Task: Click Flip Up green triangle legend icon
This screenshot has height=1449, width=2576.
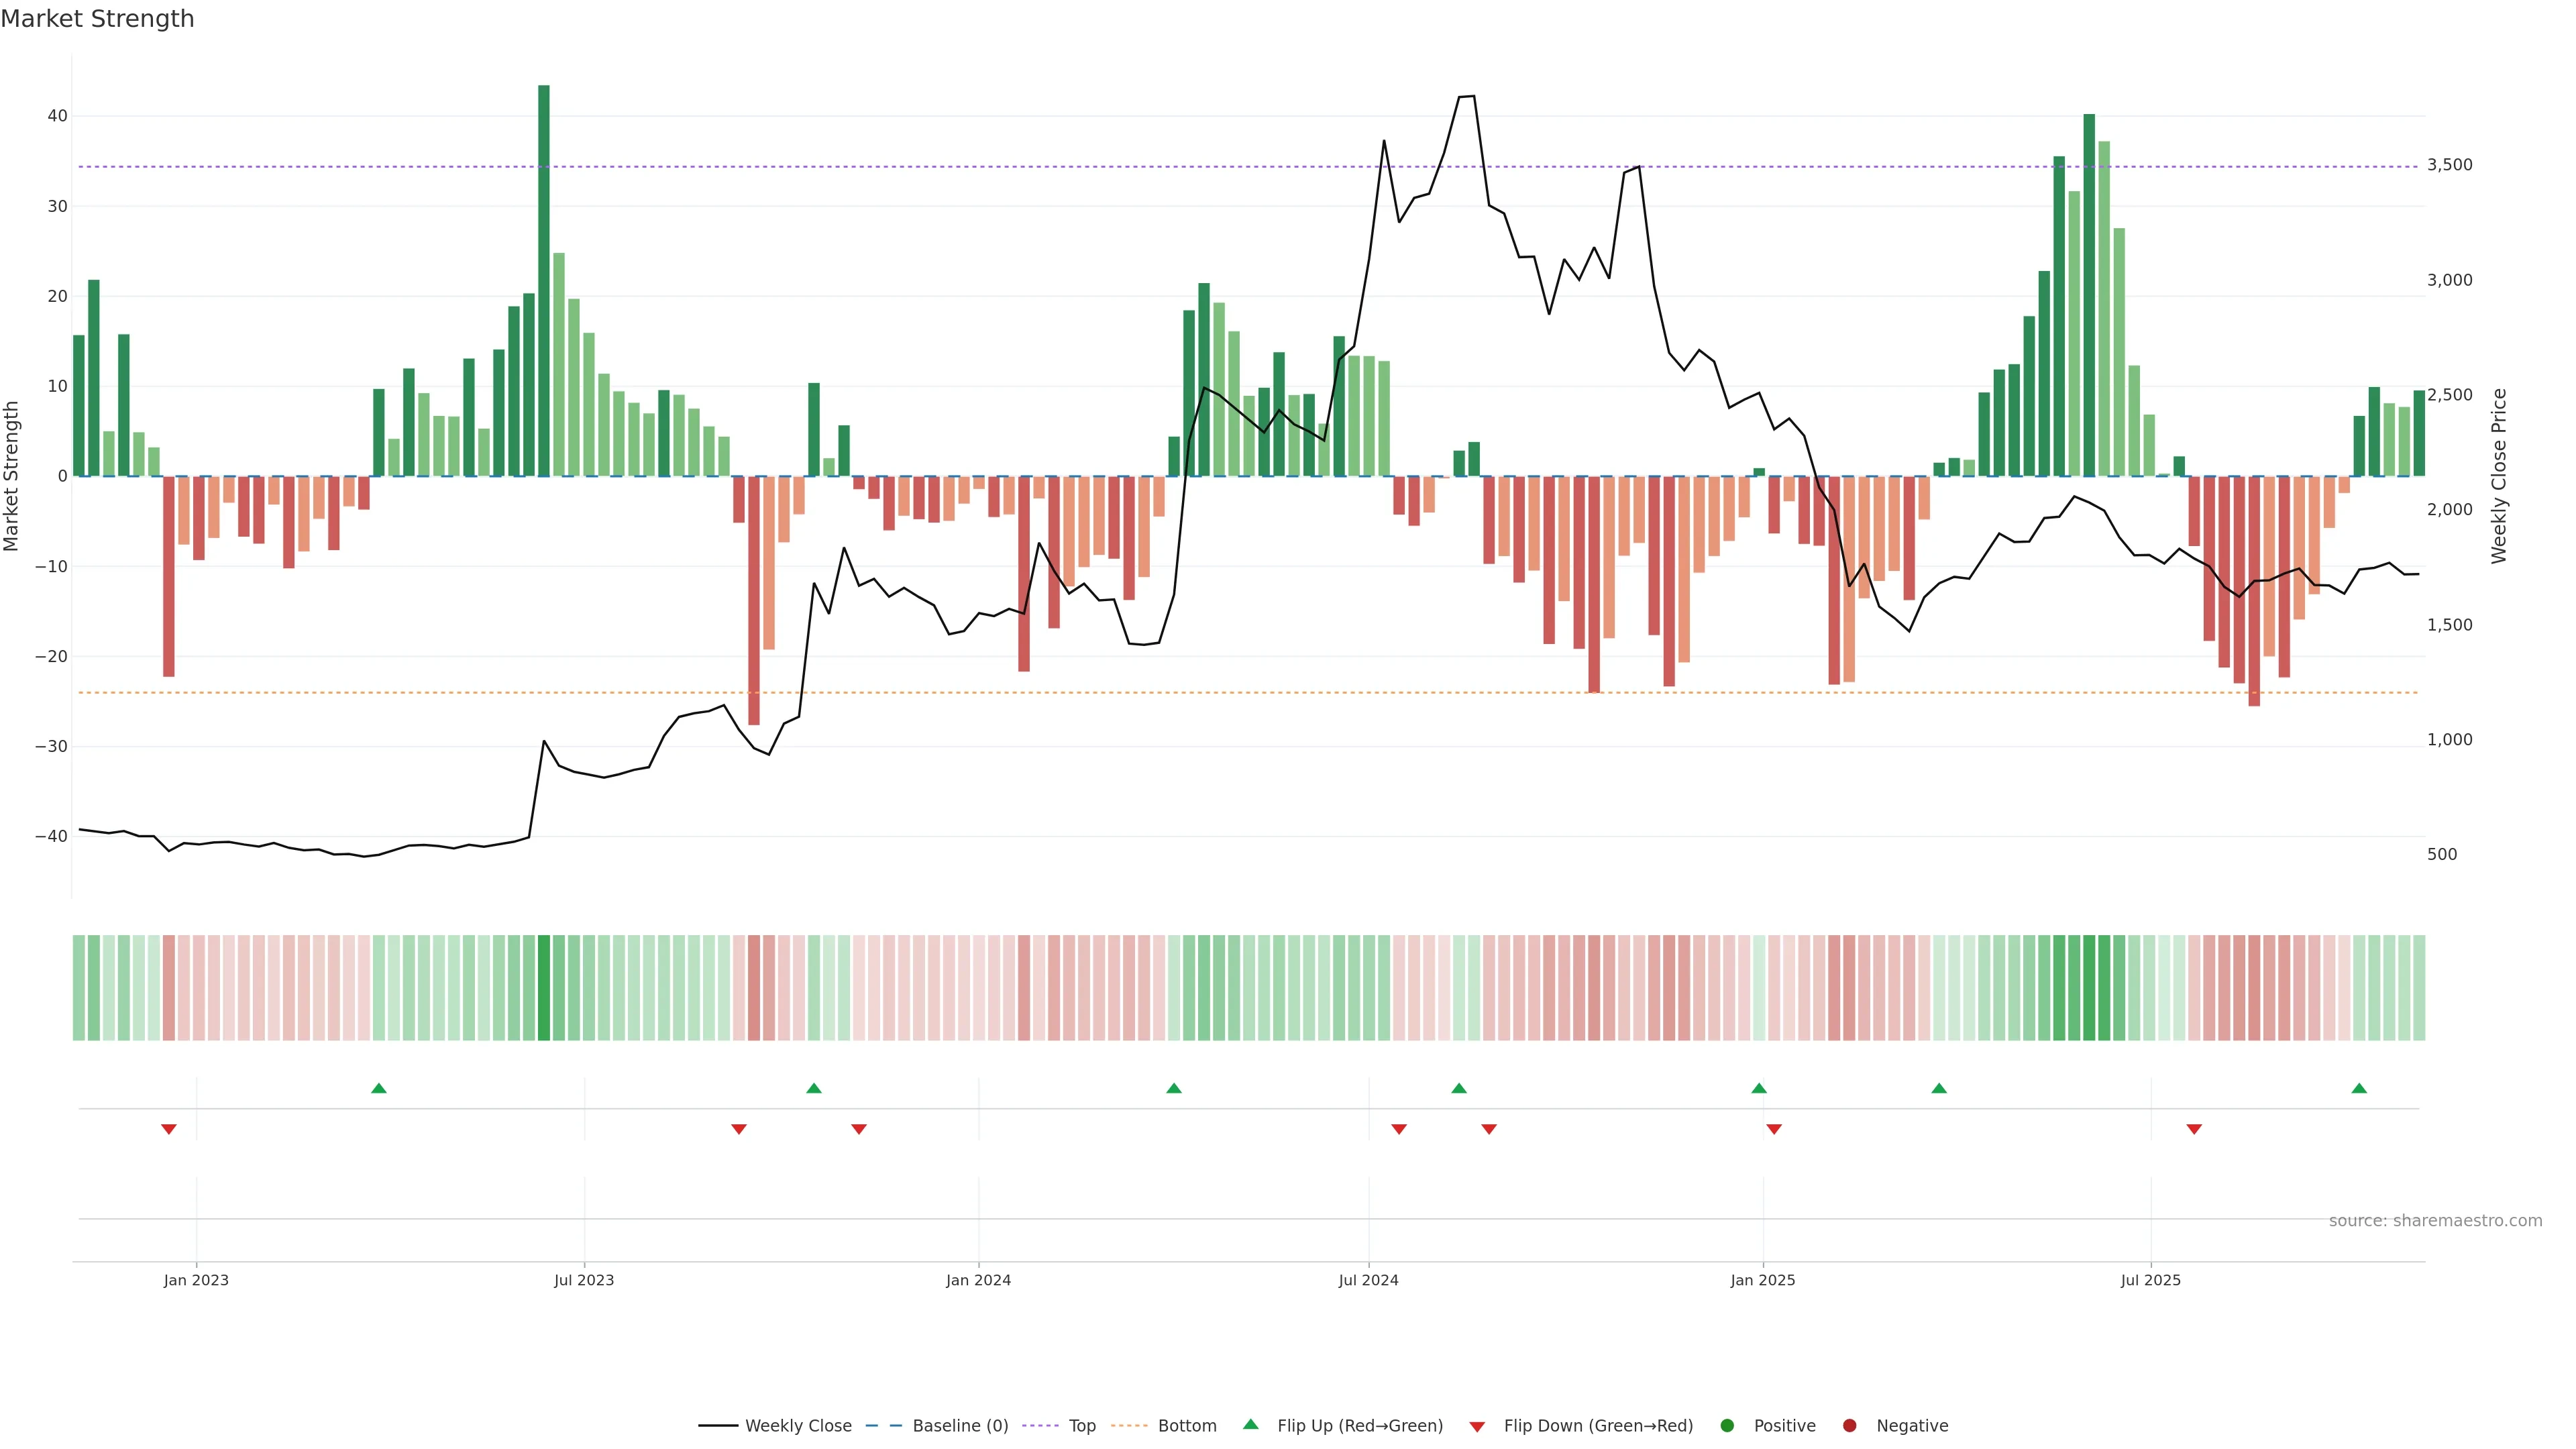Action: [x=1250, y=1424]
